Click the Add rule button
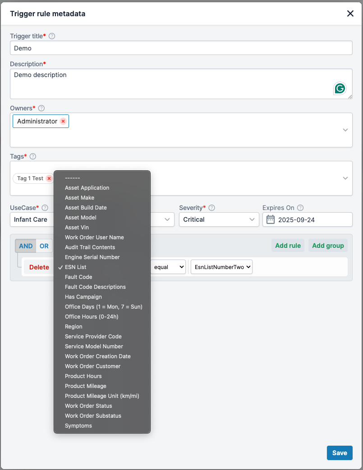 coord(288,246)
